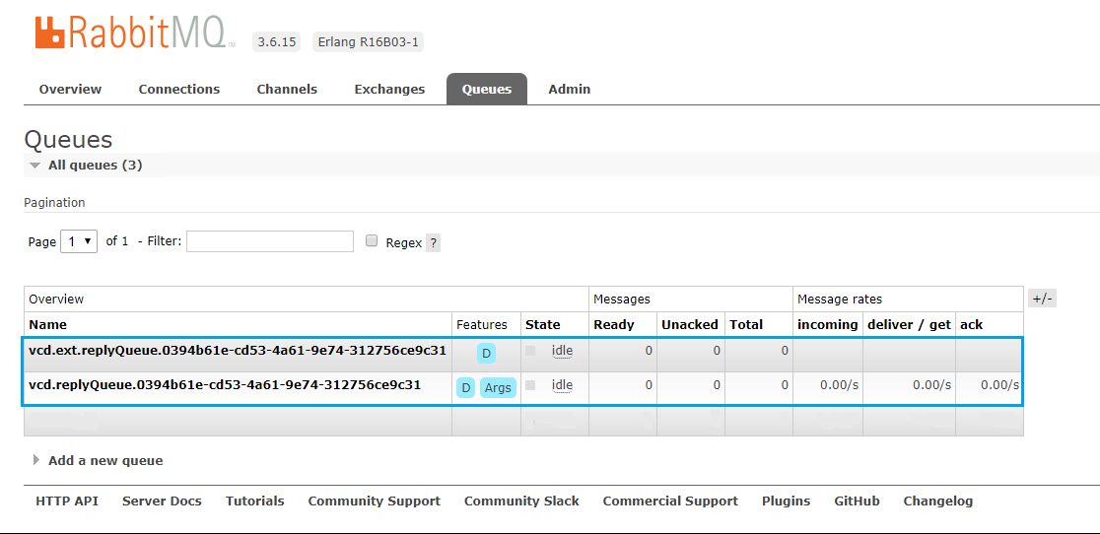Open the Page number dropdown
The height and width of the screenshot is (534, 1100).
79,241
